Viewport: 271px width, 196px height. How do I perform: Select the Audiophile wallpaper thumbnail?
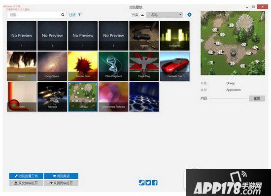(x=174, y=36)
